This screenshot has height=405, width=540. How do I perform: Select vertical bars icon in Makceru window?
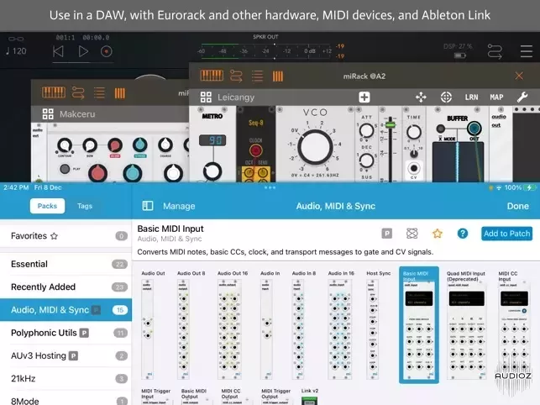tap(120, 93)
